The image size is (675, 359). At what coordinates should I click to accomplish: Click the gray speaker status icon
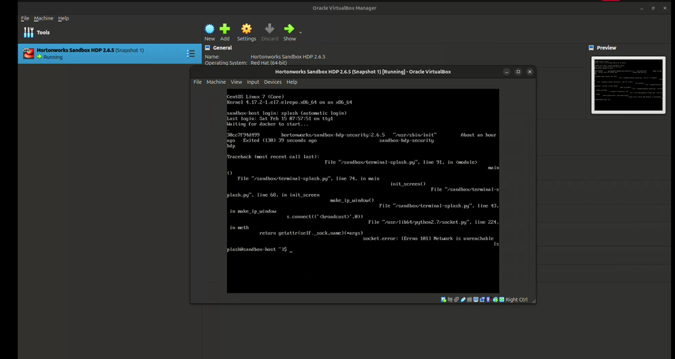[450, 300]
